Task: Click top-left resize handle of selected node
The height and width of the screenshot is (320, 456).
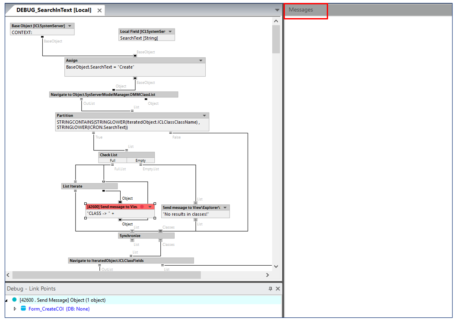Action: click(86, 204)
